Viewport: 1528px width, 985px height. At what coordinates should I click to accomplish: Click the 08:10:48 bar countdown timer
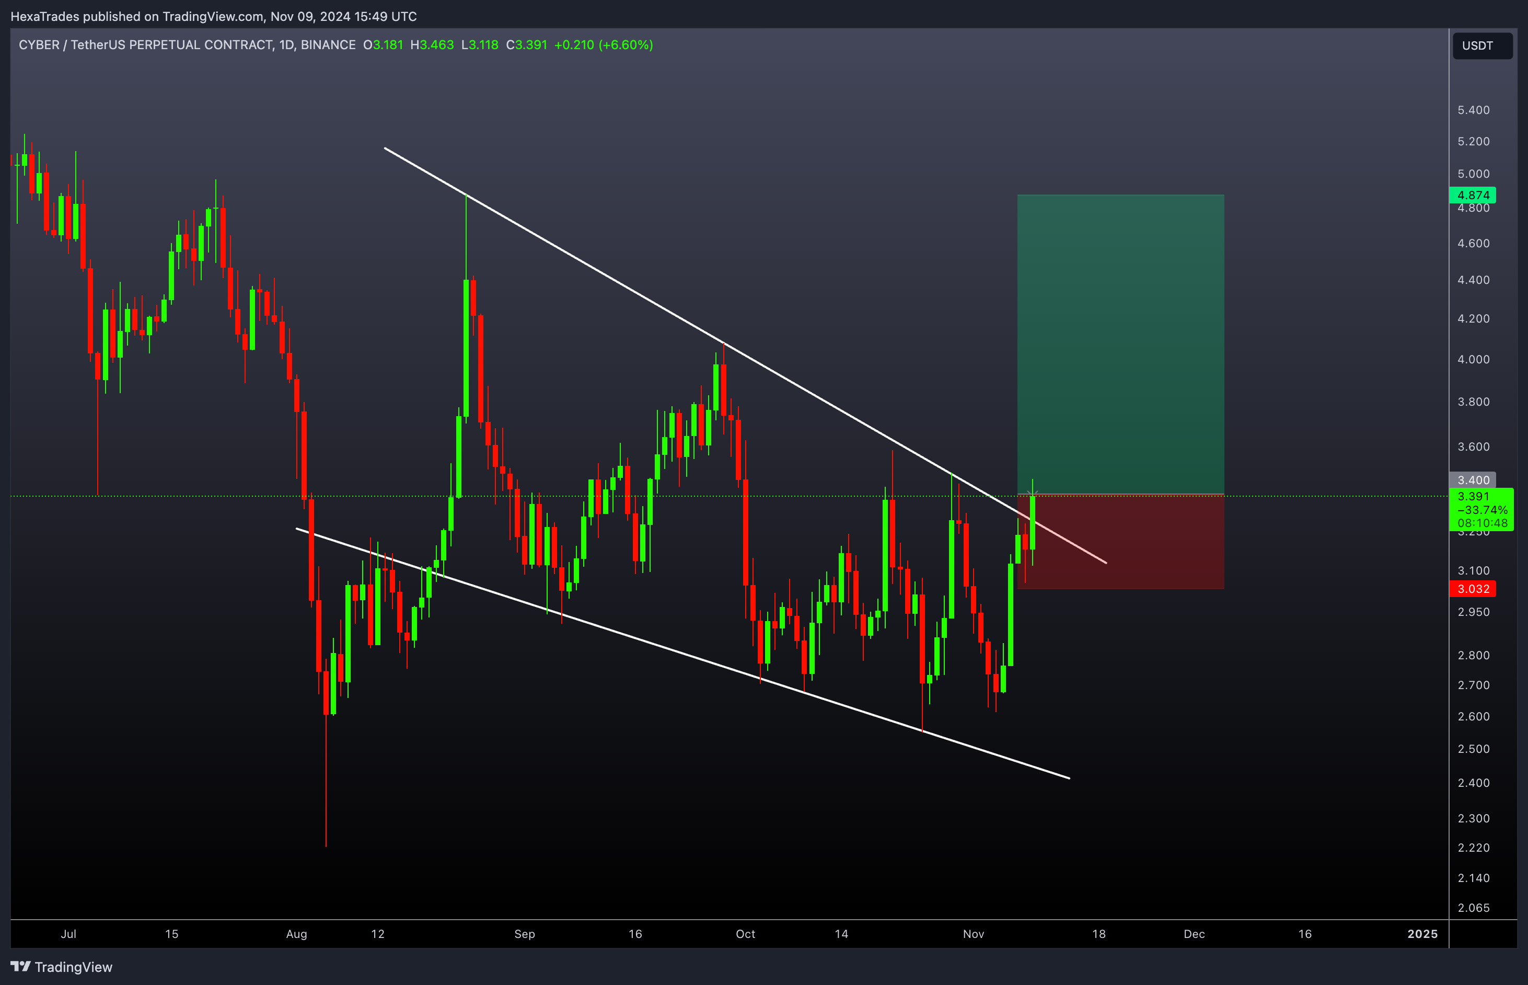pos(1482,523)
